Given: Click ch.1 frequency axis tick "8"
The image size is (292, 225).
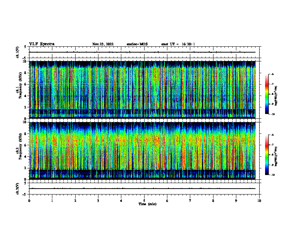Looking at the screenshot, I should point(26,73).
